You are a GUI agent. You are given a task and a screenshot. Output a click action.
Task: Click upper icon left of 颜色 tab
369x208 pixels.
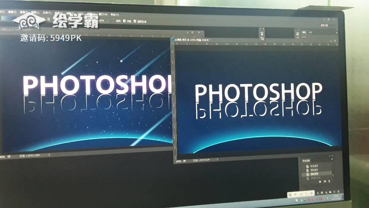pos(298,34)
